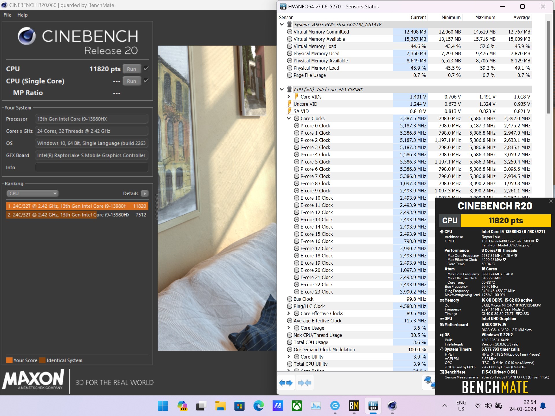Show hidden system tray icons
Viewport: 555px width, 416px height.
(445, 406)
